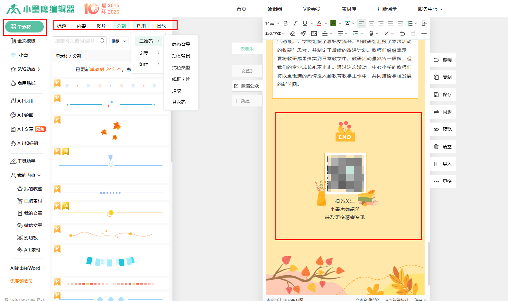The image size is (508, 301).
Task: Expand the background color dropdown arrow
Action: [x=340, y=23]
